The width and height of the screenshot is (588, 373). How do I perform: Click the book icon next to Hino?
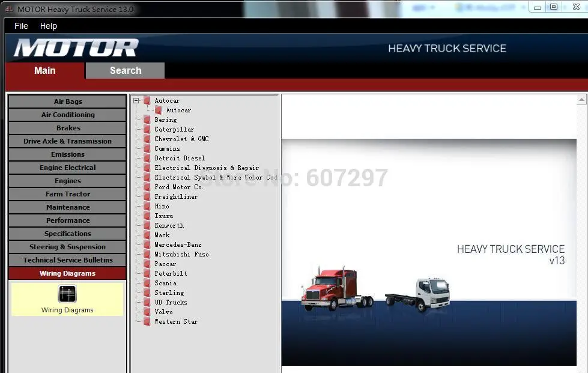coord(147,206)
